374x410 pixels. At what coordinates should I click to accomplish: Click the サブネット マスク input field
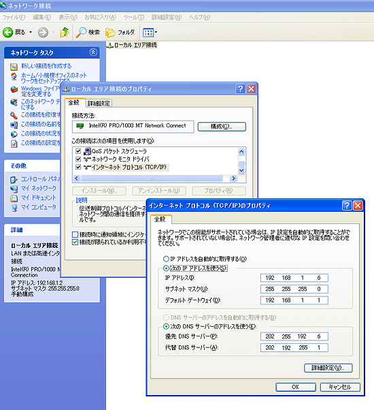coord(294,289)
